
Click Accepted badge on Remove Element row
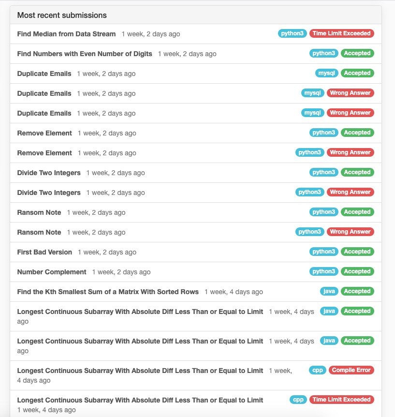357,133
